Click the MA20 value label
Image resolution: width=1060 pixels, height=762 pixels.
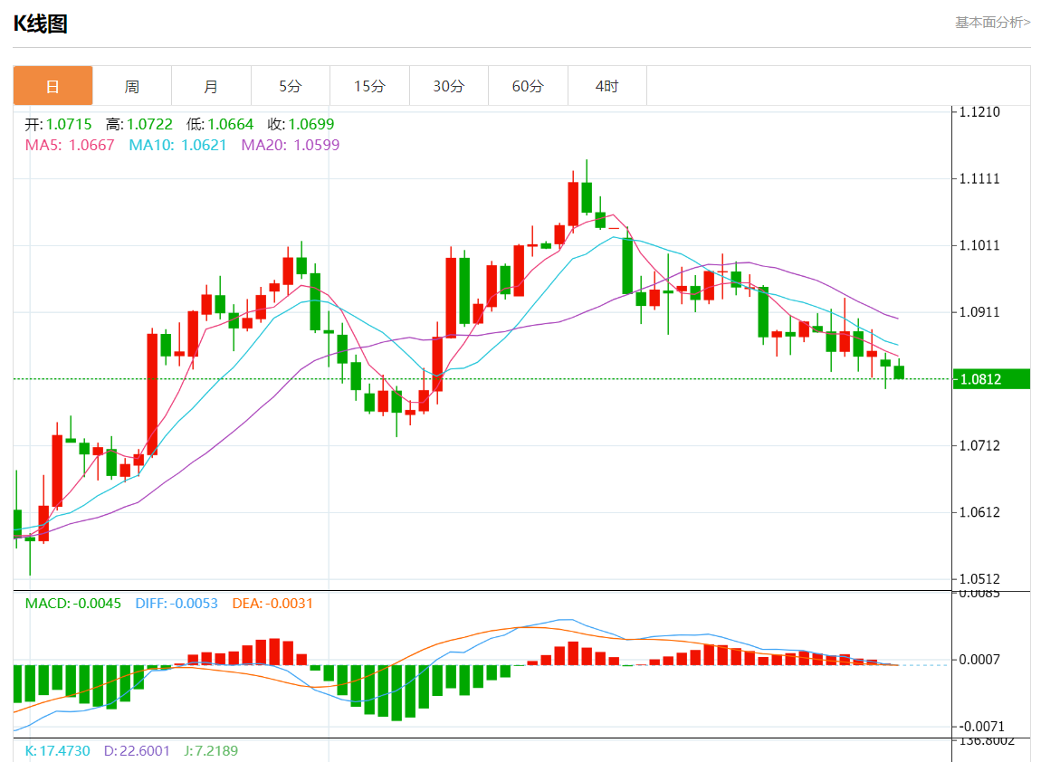(290, 145)
